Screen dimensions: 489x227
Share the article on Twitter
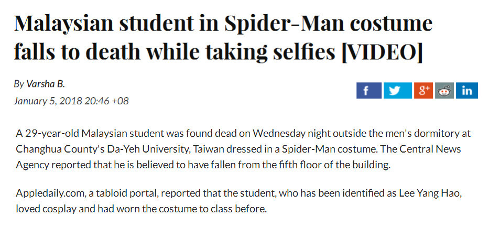[398, 90]
